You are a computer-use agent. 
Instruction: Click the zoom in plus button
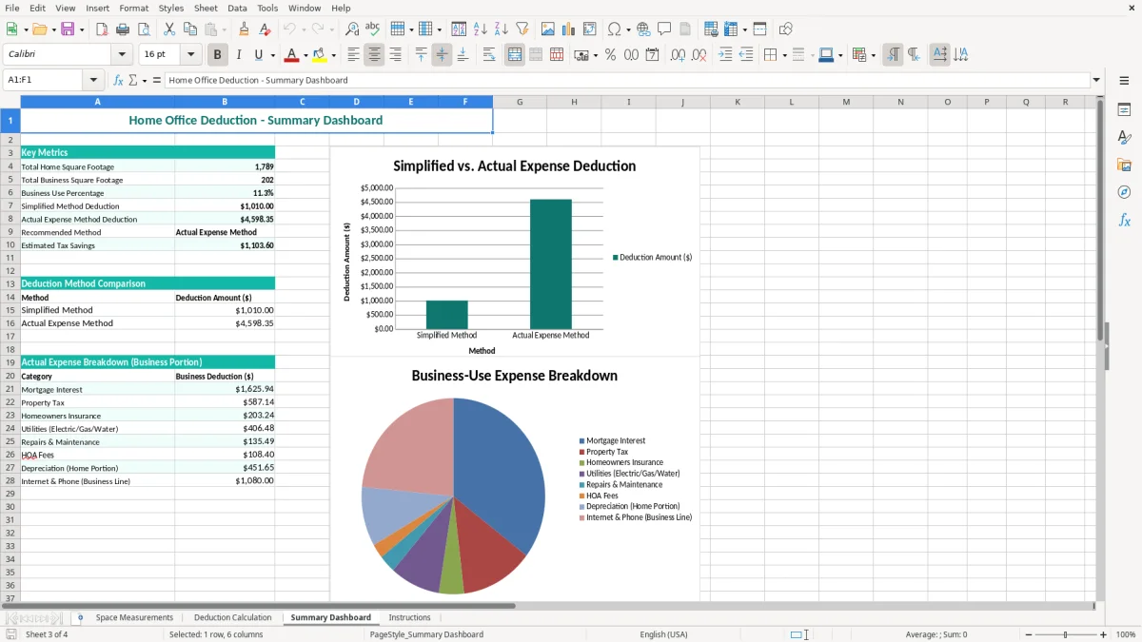point(1103,634)
